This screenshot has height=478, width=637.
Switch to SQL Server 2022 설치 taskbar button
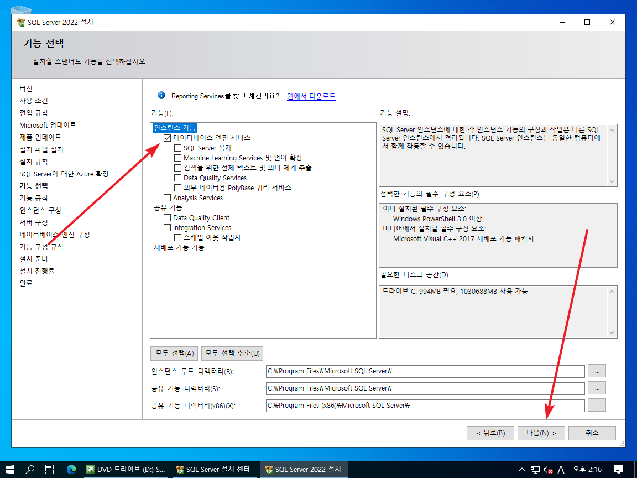tap(304, 470)
